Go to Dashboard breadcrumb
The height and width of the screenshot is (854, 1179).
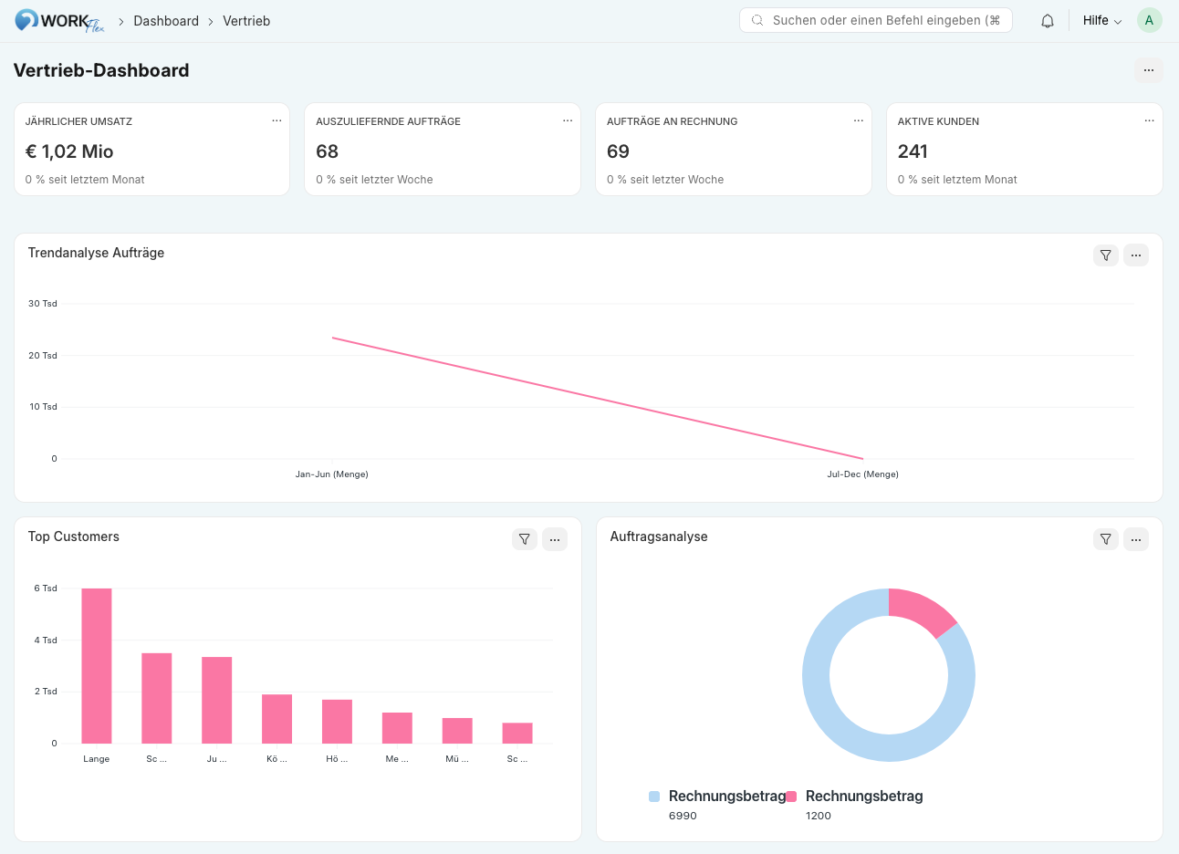click(166, 21)
